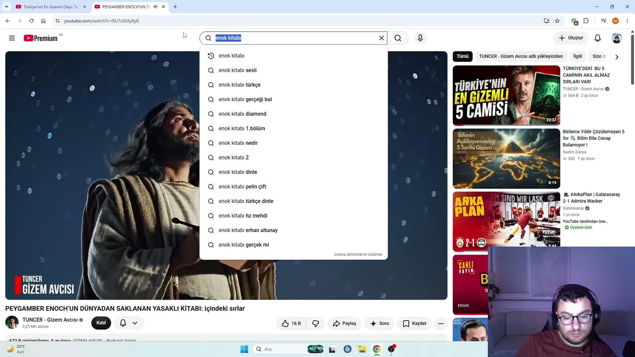Close the 'Türkiye'nin En Gizemli Olayı' tab
635x357 pixels.
point(84,7)
